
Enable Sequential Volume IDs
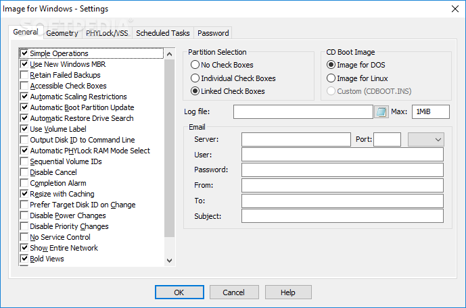24,161
